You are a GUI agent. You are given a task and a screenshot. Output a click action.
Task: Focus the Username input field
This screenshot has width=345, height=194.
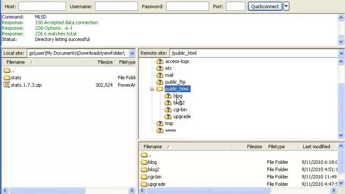click(x=116, y=6)
